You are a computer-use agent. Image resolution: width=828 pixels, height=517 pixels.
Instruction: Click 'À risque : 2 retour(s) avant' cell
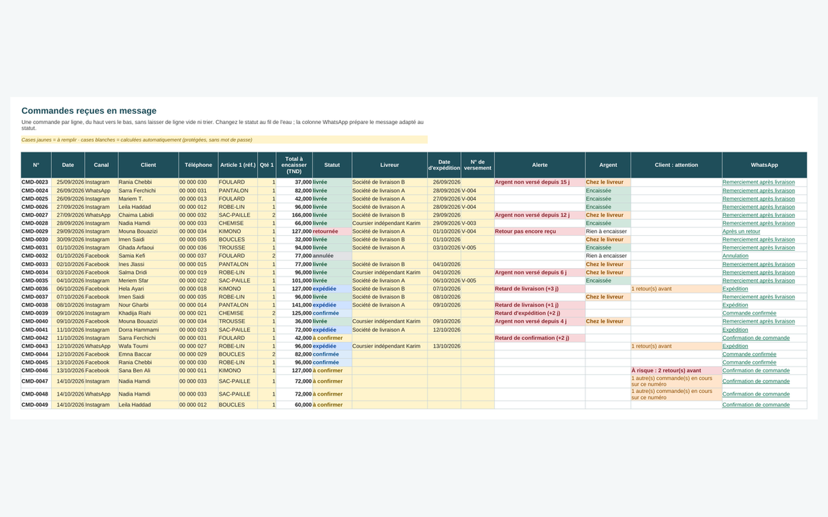click(x=676, y=371)
